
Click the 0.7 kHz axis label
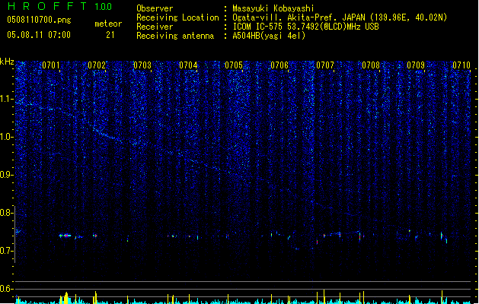6,251
